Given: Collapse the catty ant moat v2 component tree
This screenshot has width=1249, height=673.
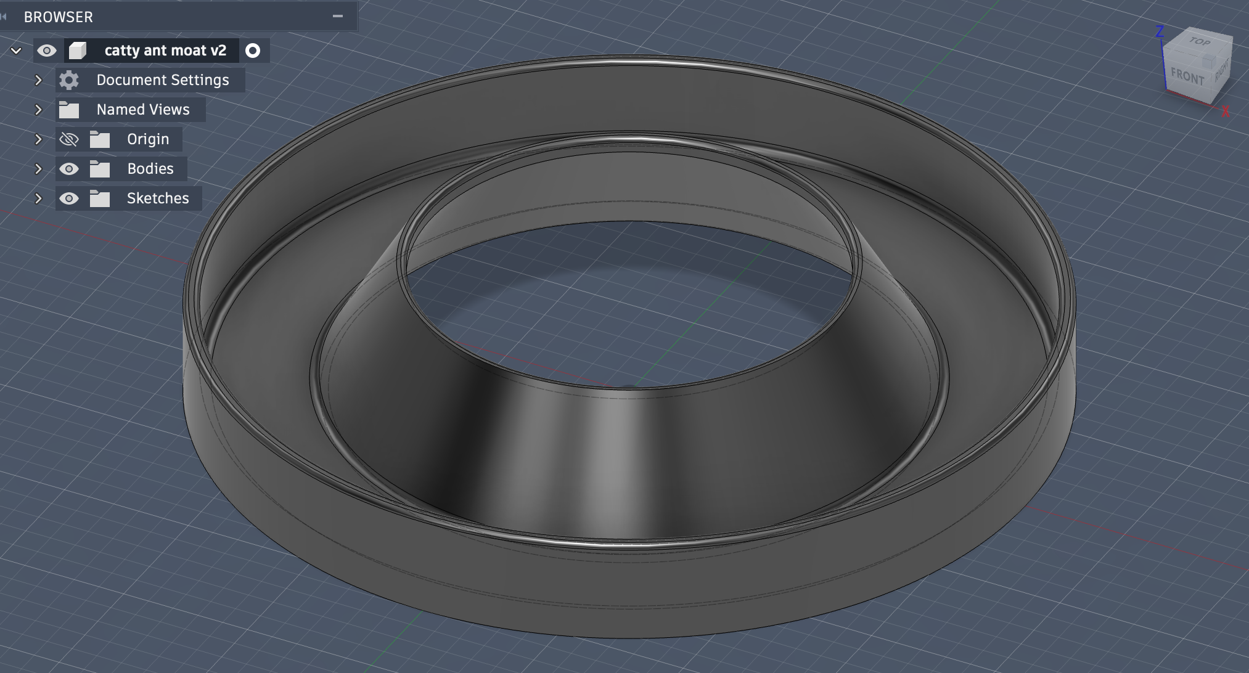Looking at the screenshot, I should click(15, 51).
